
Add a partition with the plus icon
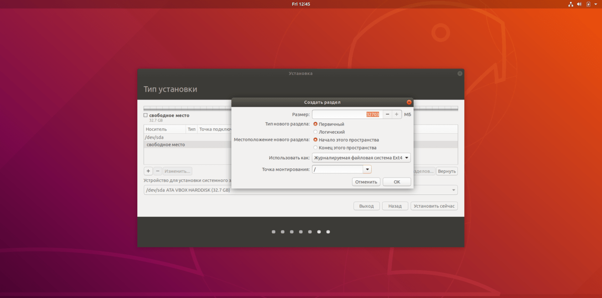148,171
